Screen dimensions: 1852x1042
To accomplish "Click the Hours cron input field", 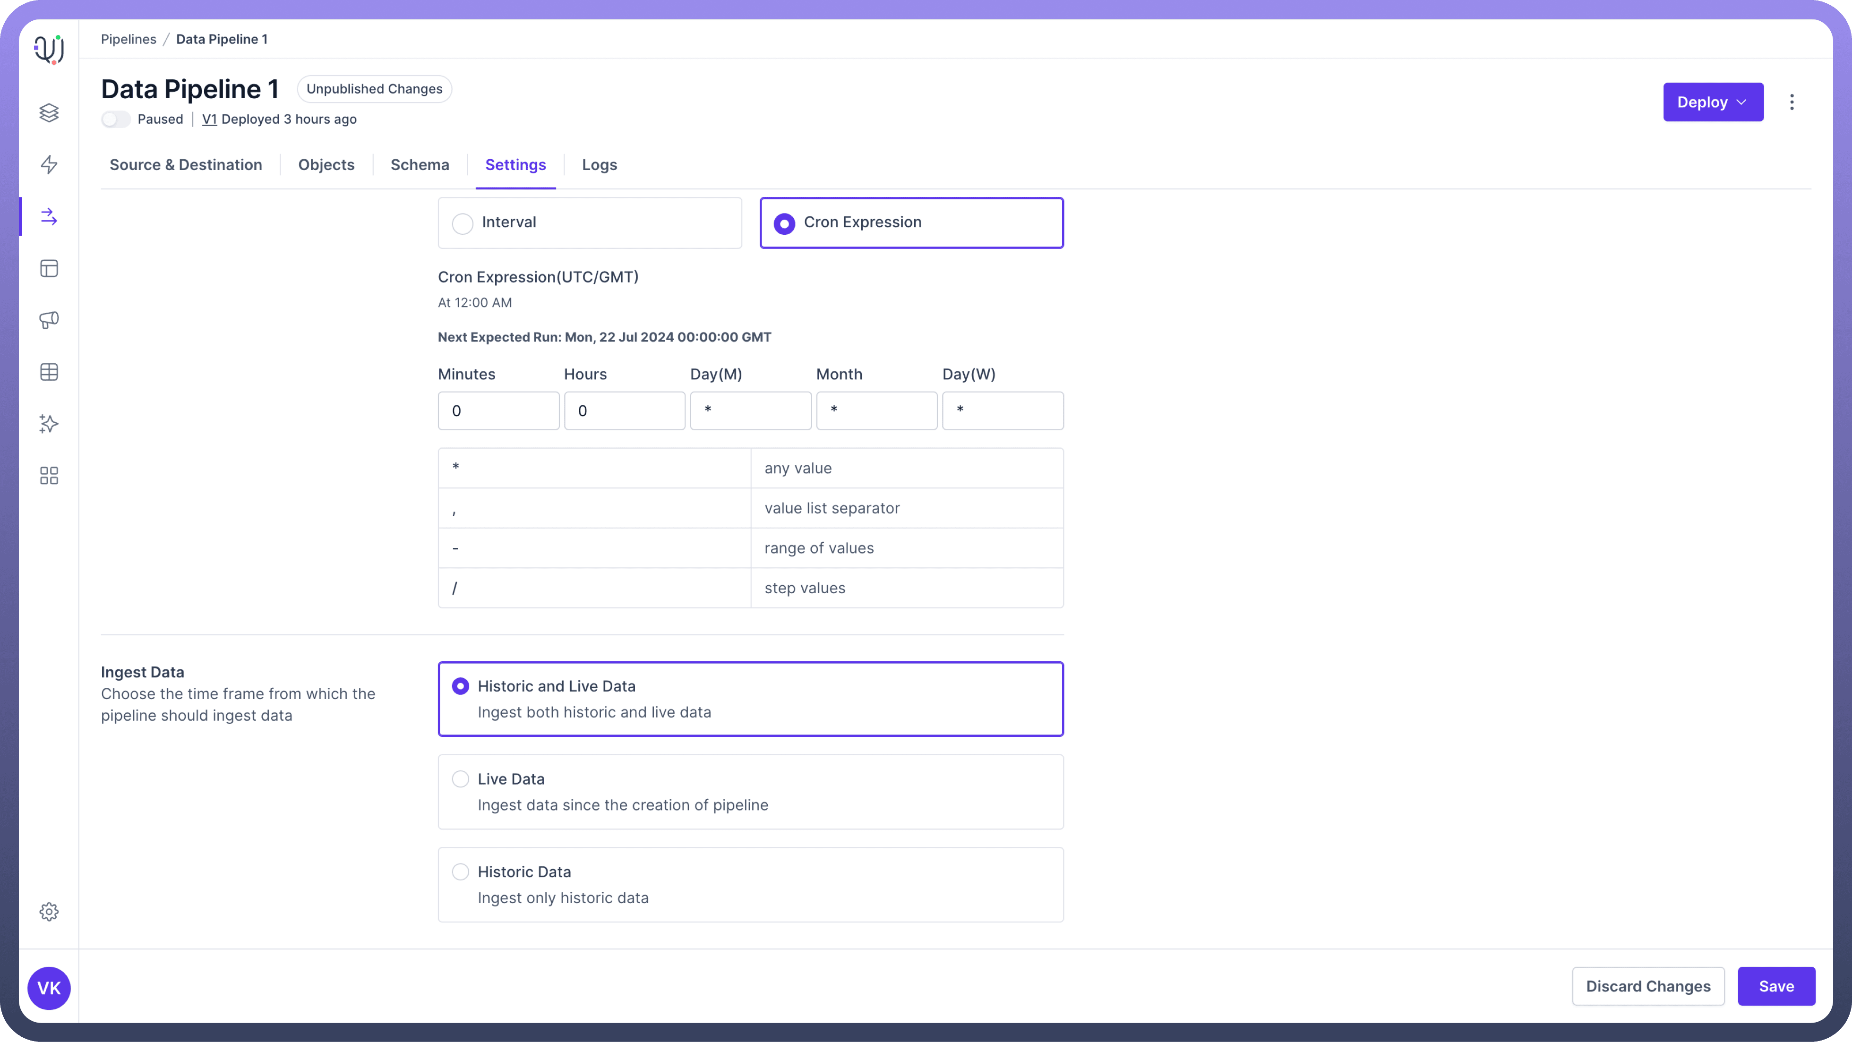I will pyautogui.click(x=624, y=411).
